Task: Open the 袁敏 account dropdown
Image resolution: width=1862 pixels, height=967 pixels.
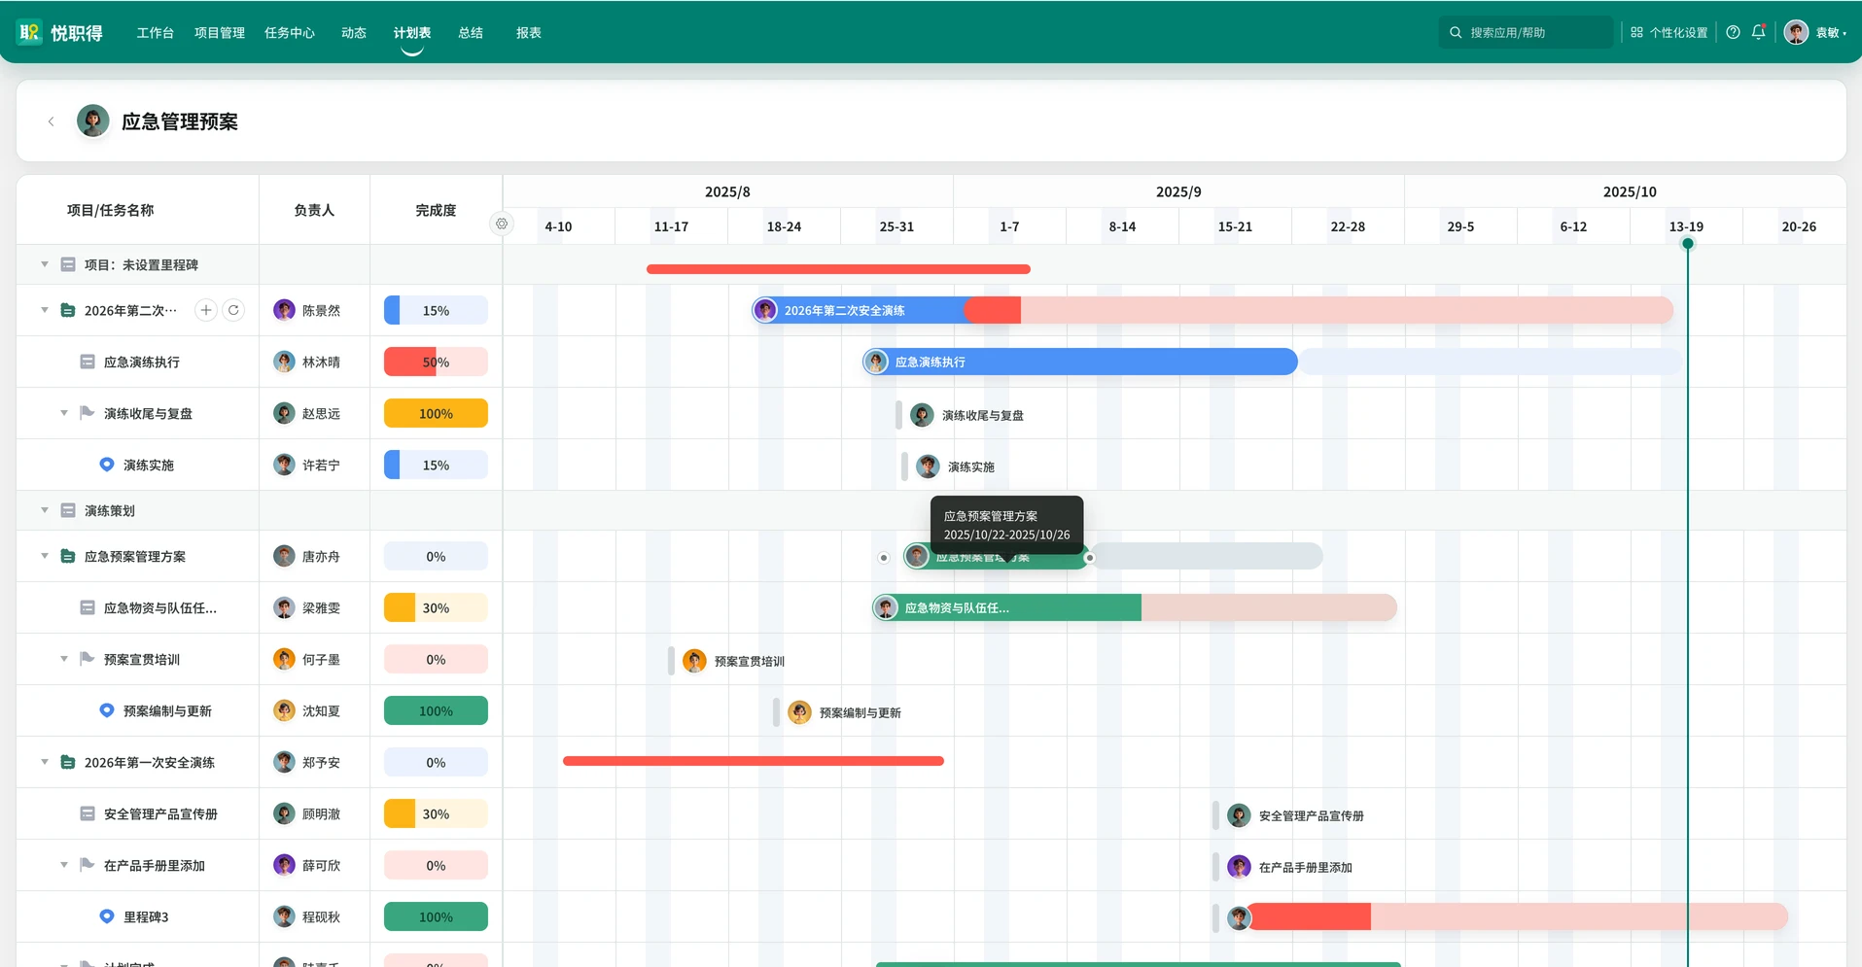Action: pyautogui.click(x=1831, y=32)
